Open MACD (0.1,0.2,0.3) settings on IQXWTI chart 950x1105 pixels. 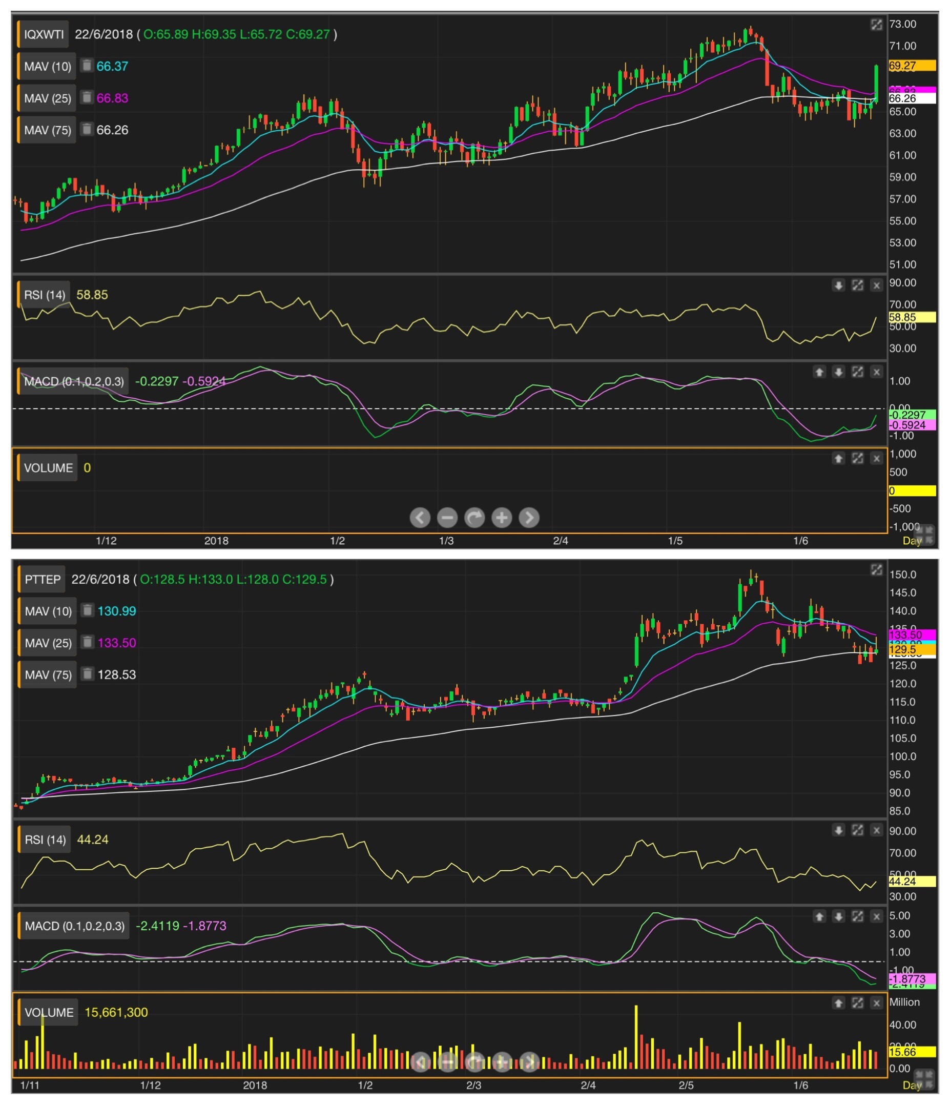pyautogui.click(x=73, y=381)
